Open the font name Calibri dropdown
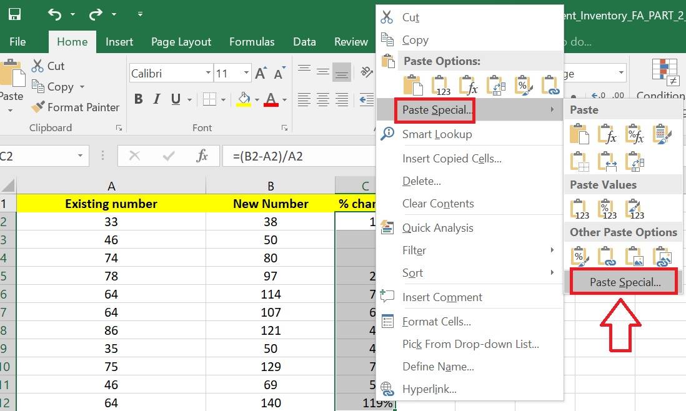 [x=208, y=74]
